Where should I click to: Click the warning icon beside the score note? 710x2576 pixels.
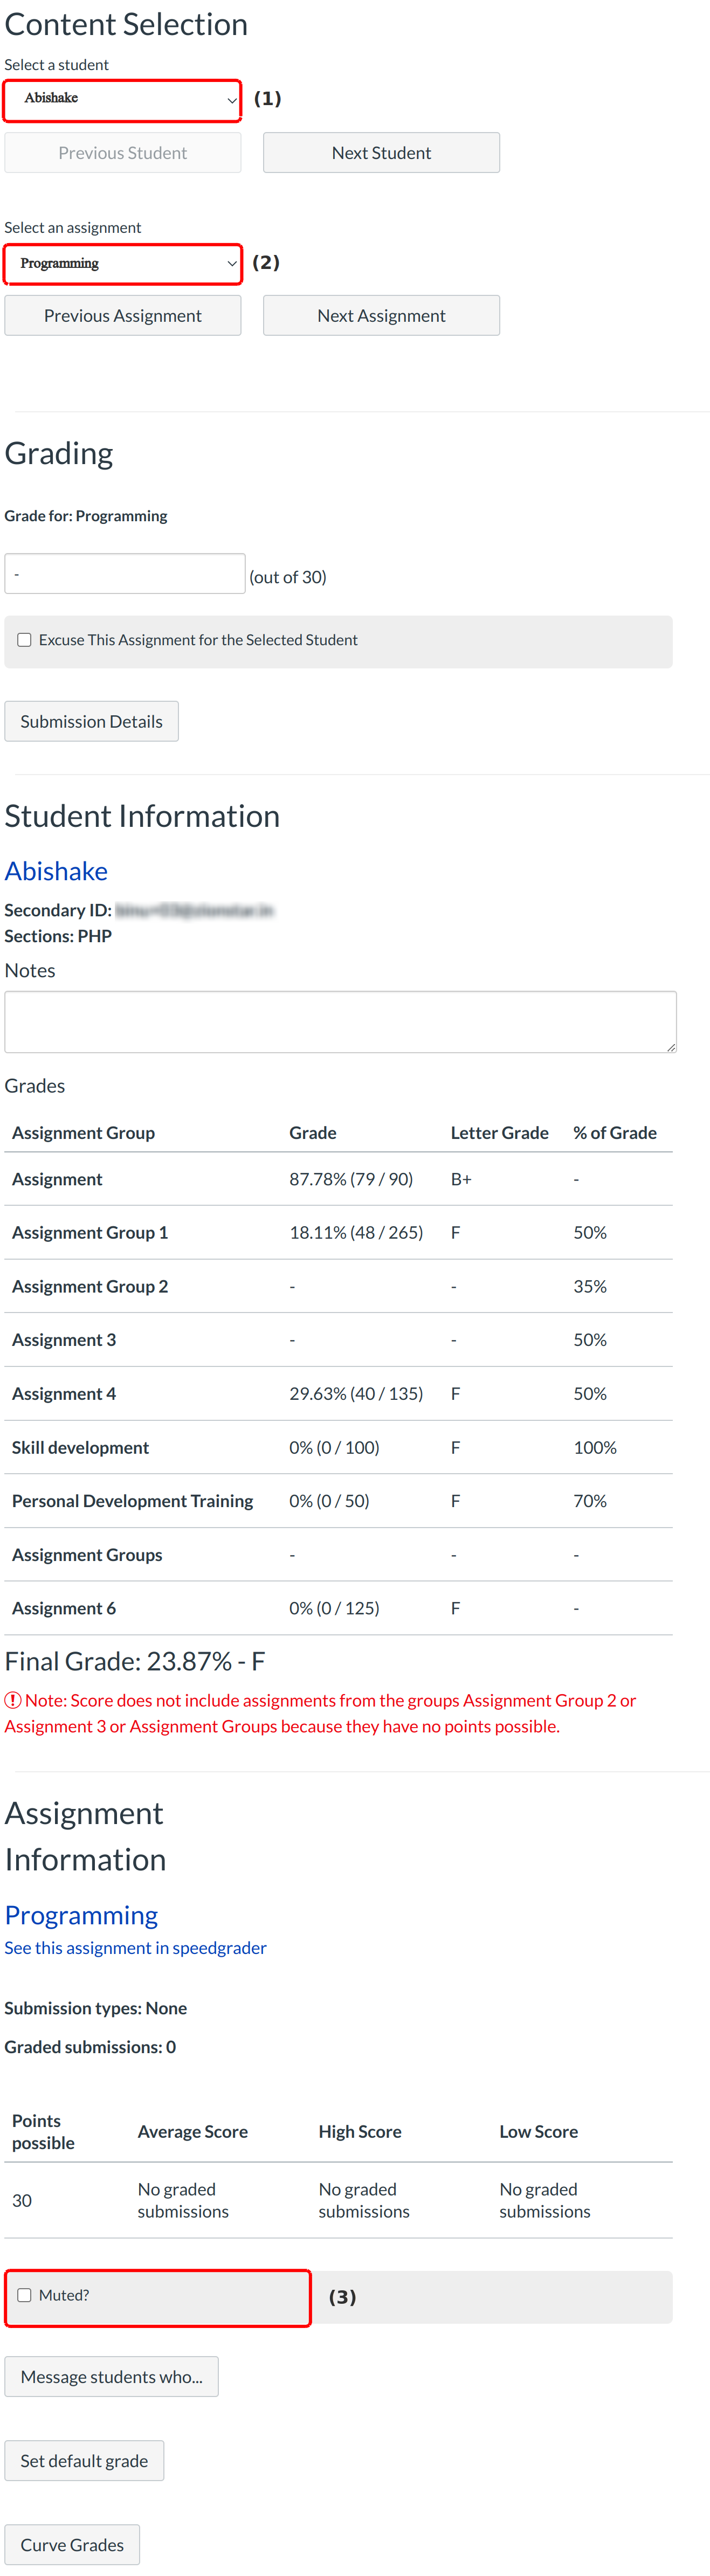13,1700
